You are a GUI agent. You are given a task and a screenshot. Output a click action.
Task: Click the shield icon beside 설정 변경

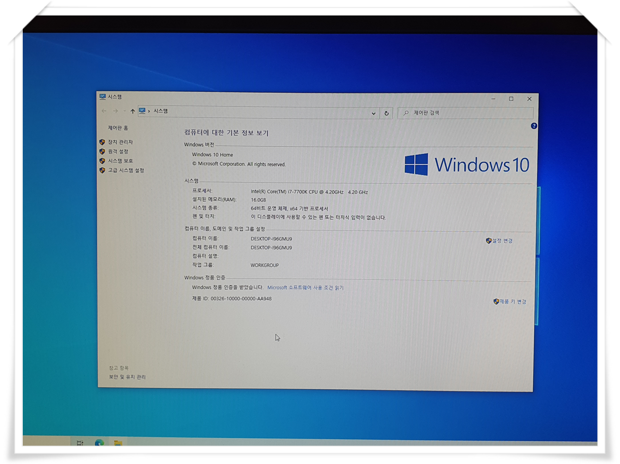[x=489, y=240]
